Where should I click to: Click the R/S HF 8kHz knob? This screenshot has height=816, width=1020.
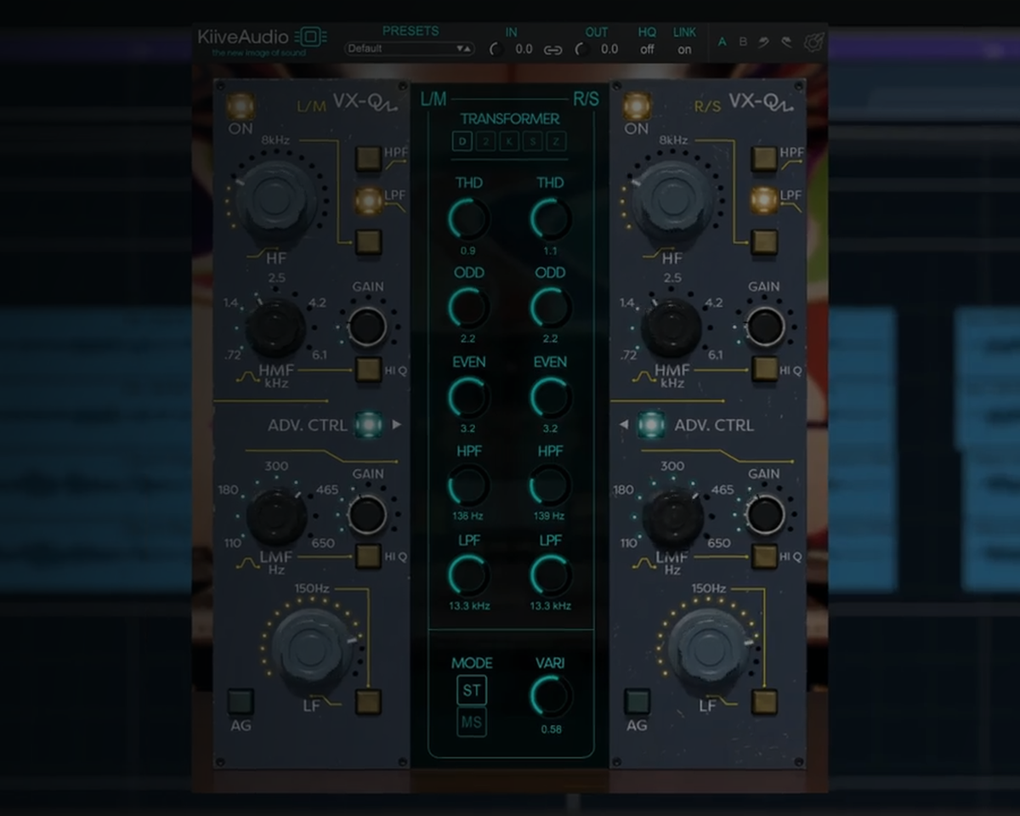(671, 200)
